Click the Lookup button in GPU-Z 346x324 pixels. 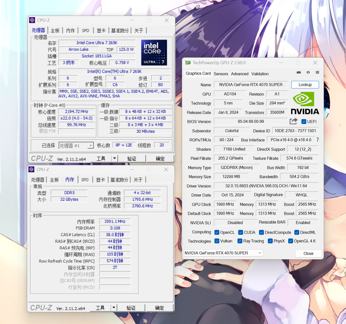coord(305,84)
